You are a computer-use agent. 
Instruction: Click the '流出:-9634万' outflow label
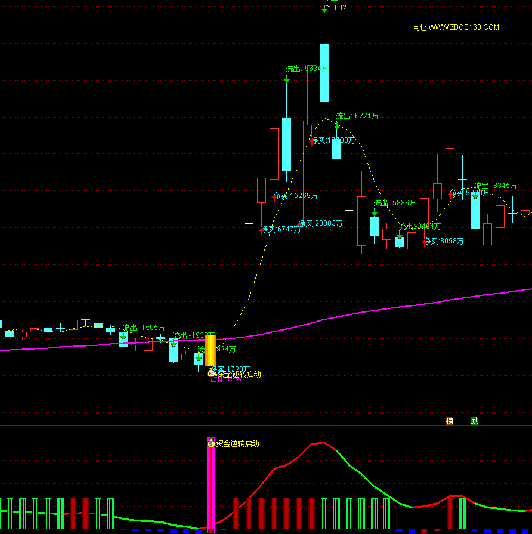(x=307, y=69)
